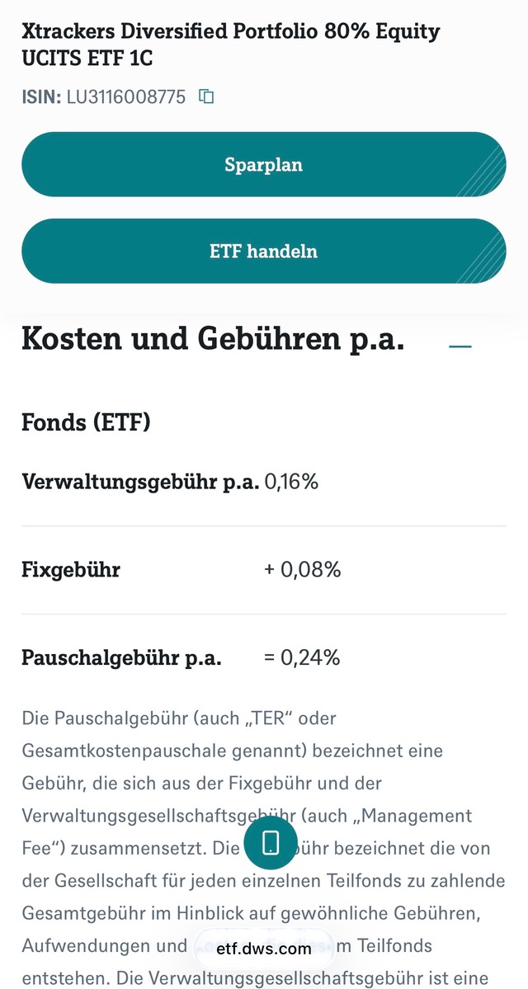This screenshot has width=528, height=989.
Task: Tap the Pauschalgebühr explanation paragraph
Action: coord(264,849)
